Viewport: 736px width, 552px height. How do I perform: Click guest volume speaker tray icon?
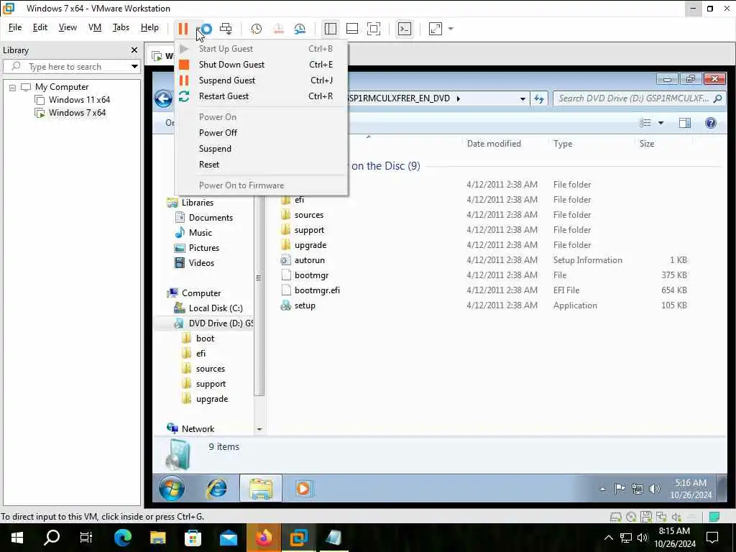[x=654, y=489]
